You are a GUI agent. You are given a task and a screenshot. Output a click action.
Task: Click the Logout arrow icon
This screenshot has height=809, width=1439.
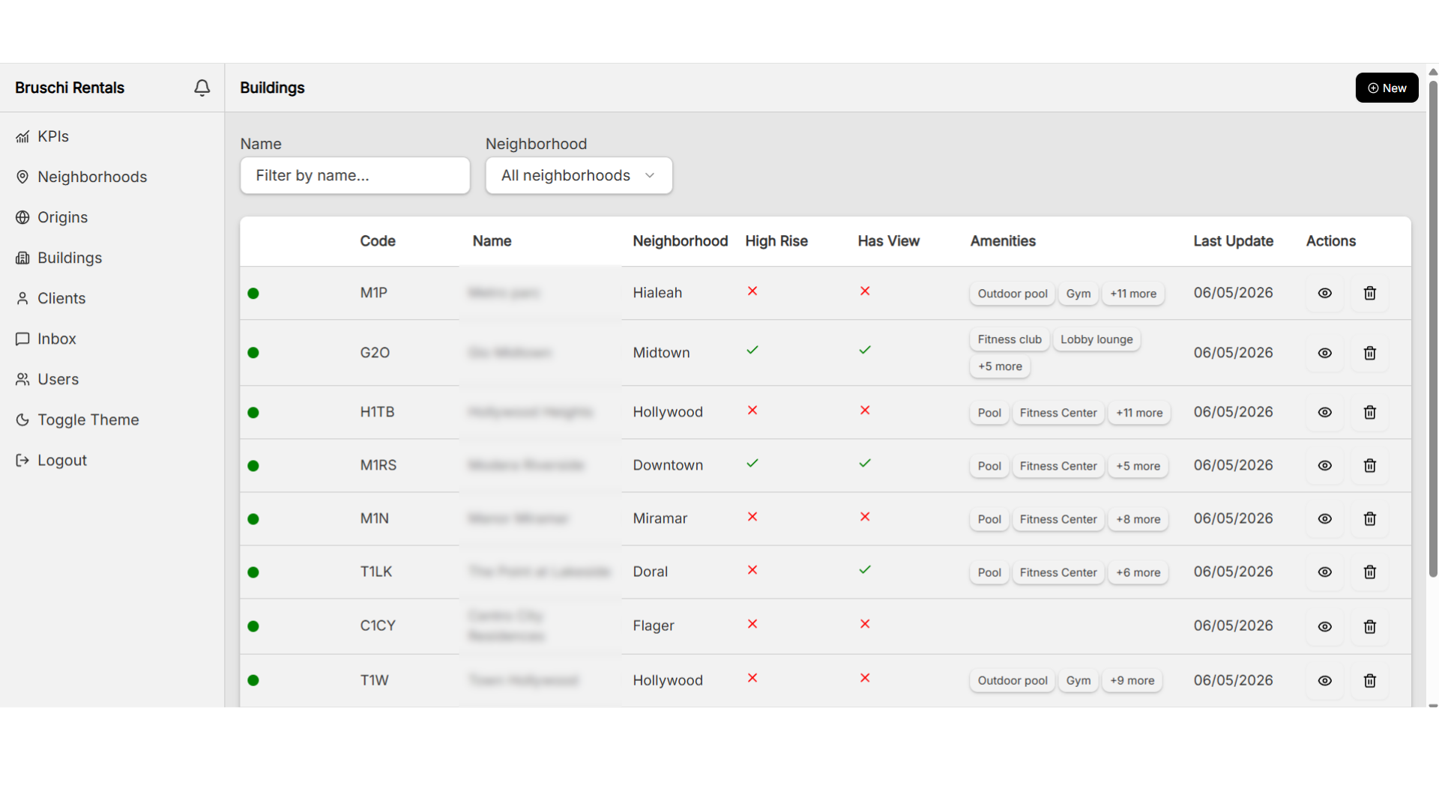click(22, 460)
